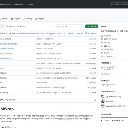Click the scale icon on the License tab
This screenshot has height=128, width=128.
point(7,100)
